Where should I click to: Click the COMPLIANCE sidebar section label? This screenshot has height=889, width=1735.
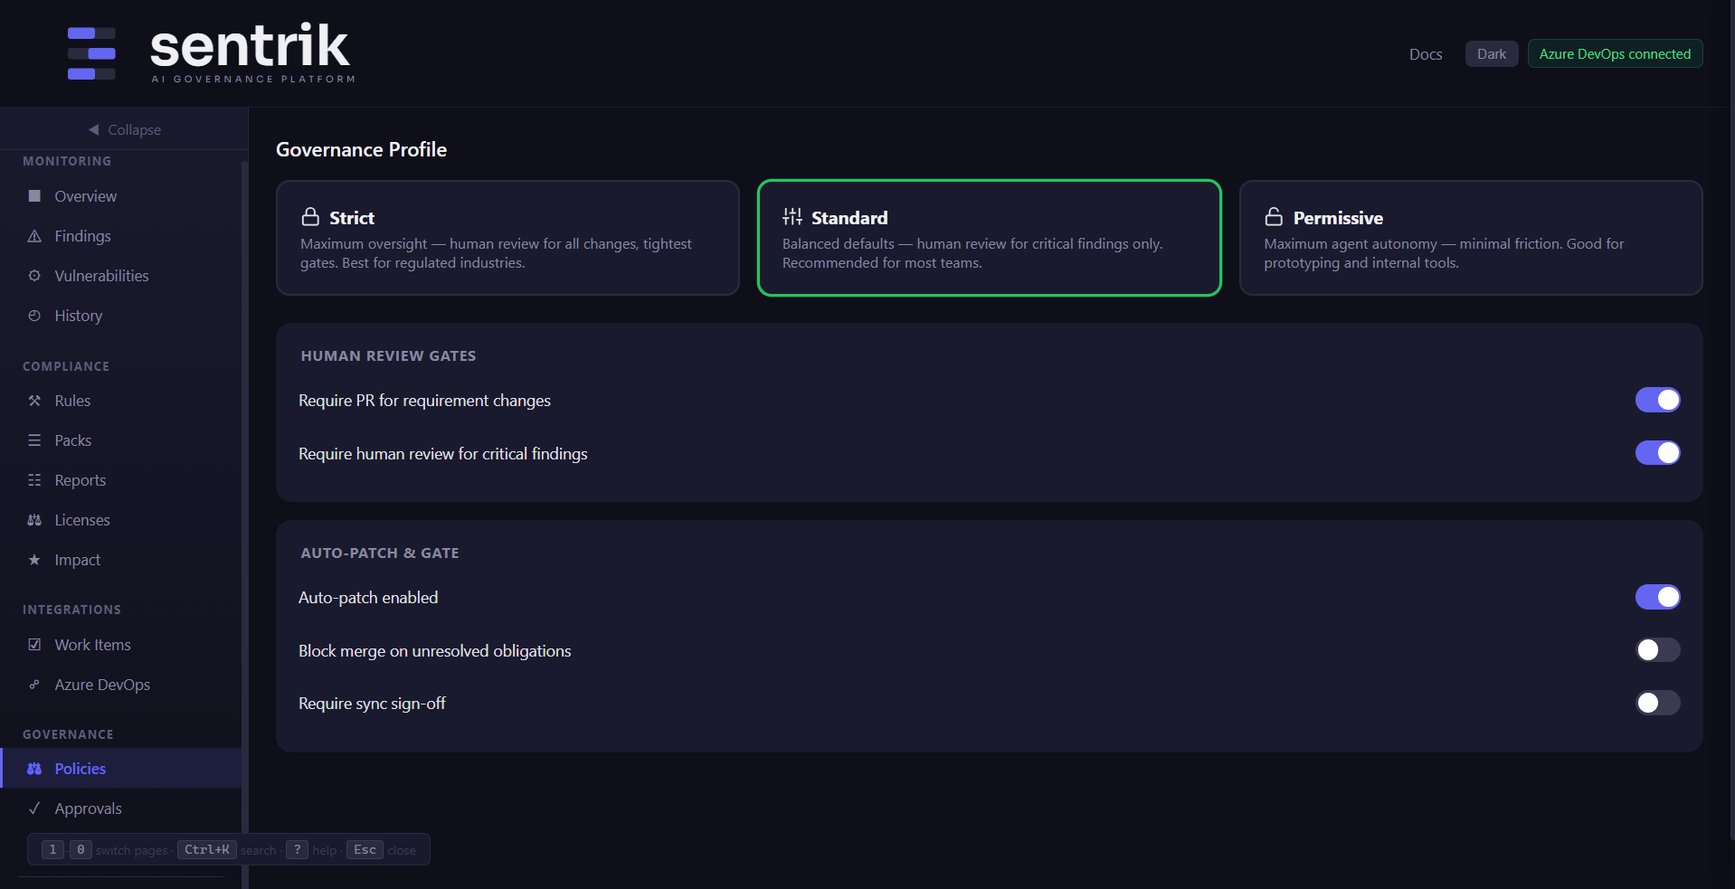point(66,366)
